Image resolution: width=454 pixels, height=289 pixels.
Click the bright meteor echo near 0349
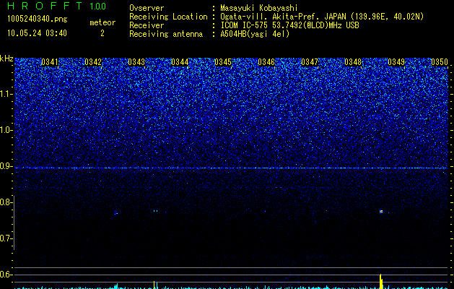point(381,212)
